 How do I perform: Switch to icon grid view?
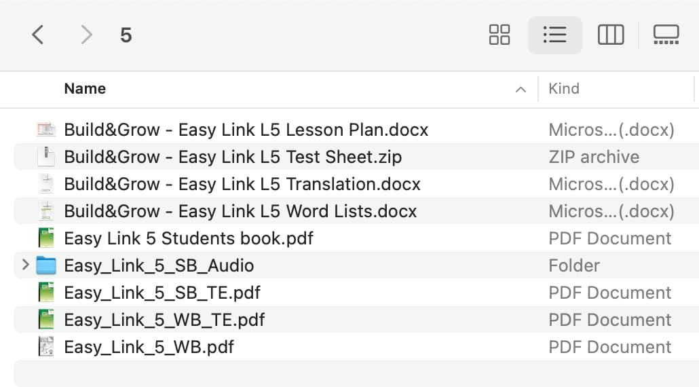click(499, 35)
